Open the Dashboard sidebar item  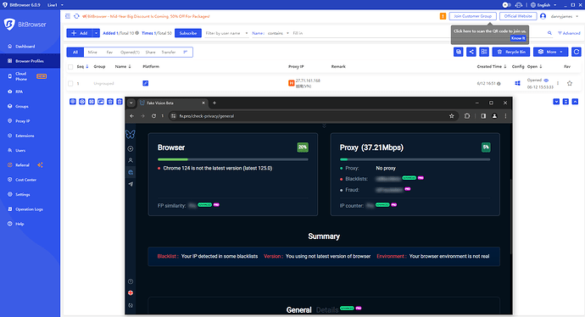[x=25, y=47]
